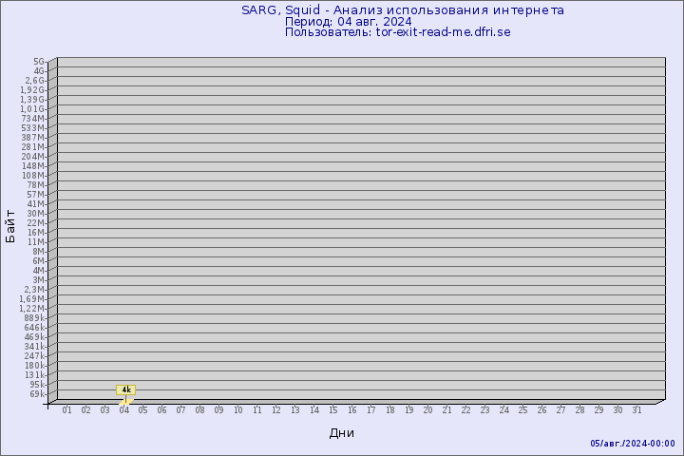This screenshot has width=684, height=456.
Task: Click the y-axis label '108M'
Action: 33,176
